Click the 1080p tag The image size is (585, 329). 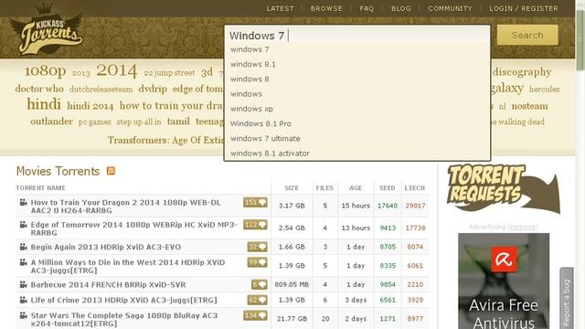(45, 70)
